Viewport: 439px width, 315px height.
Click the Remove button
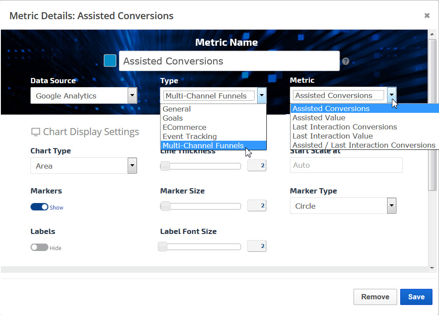pos(375,297)
